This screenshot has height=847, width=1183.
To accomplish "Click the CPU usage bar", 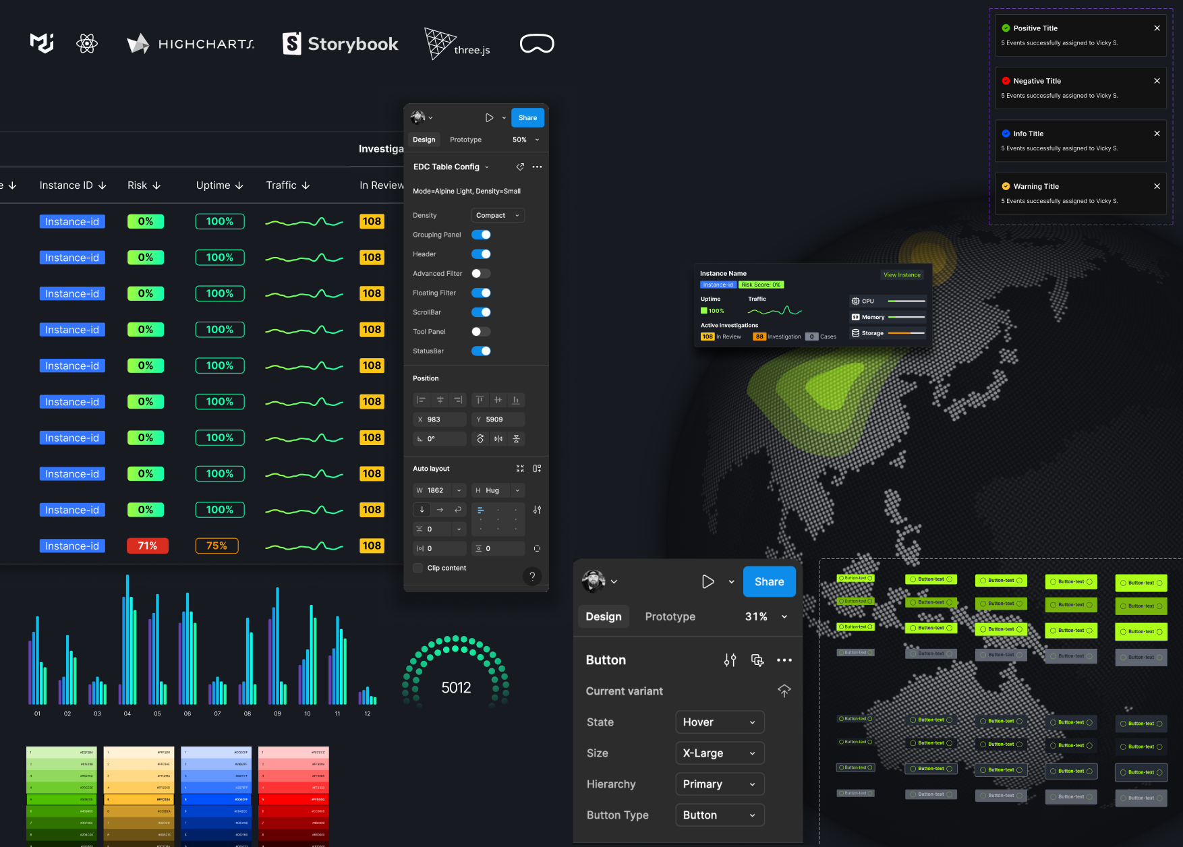I will tap(906, 301).
